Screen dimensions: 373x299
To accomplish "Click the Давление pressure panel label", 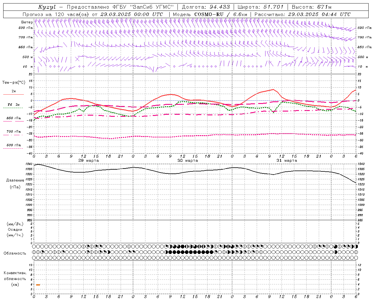I will pos(15,180).
